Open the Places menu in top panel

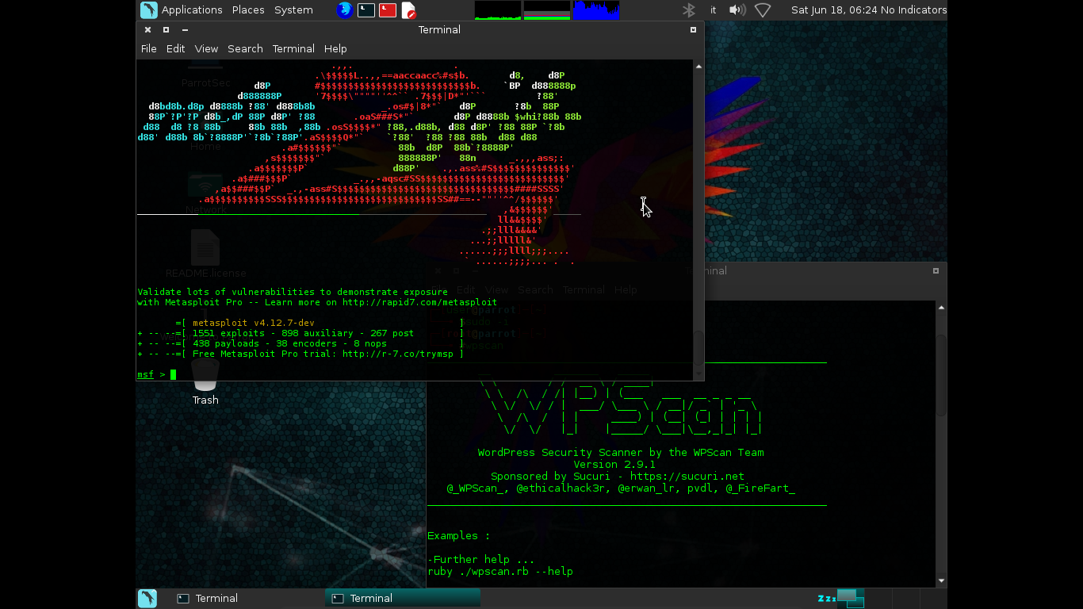pyautogui.click(x=247, y=10)
